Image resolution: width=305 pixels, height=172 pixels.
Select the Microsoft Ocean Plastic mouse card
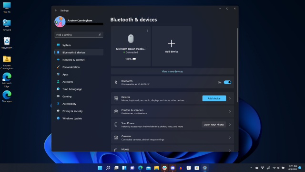click(131, 46)
